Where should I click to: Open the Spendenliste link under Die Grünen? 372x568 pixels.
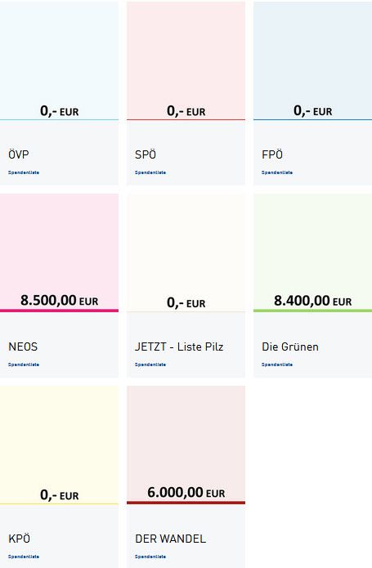click(x=277, y=365)
